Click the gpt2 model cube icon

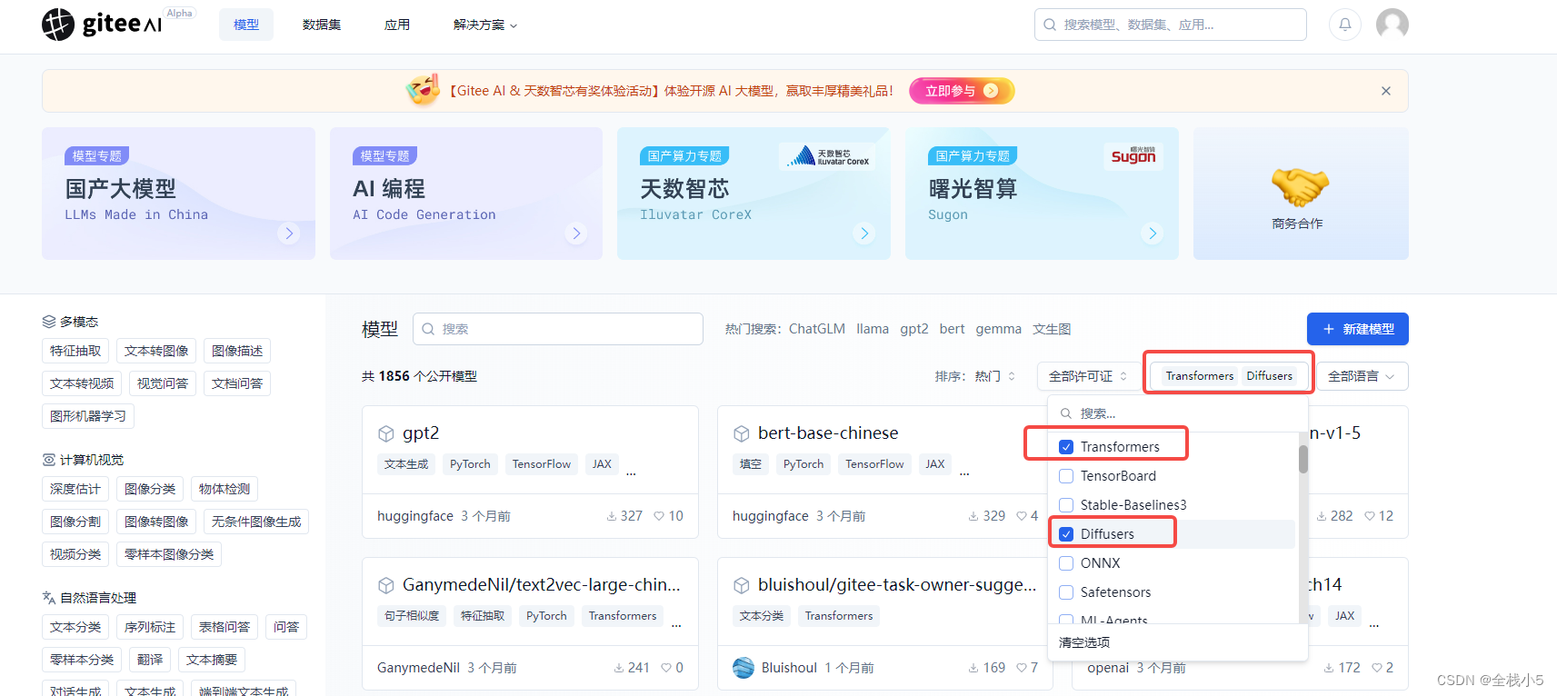pyautogui.click(x=386, y=433)
